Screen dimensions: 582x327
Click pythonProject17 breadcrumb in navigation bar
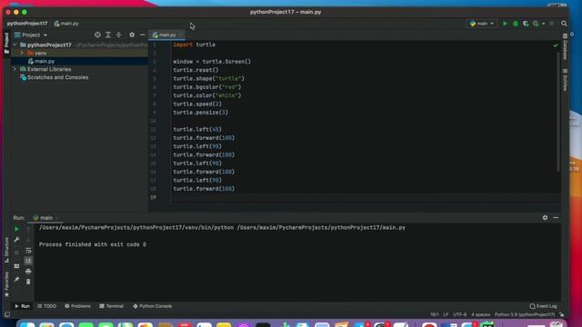pyautogui.click(x=27, y=24)
